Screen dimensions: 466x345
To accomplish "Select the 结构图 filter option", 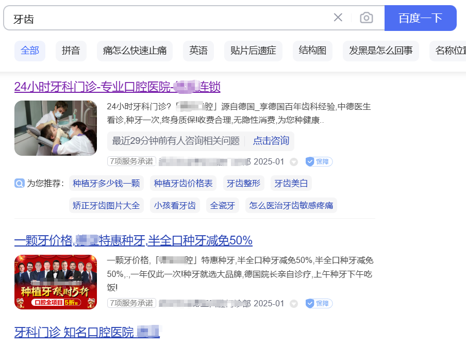I will (x=312, y=51).
